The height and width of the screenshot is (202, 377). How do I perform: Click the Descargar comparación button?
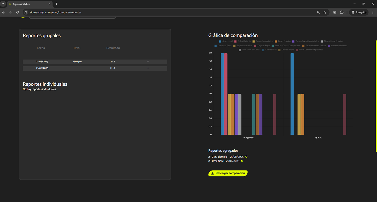coord(228,173)
